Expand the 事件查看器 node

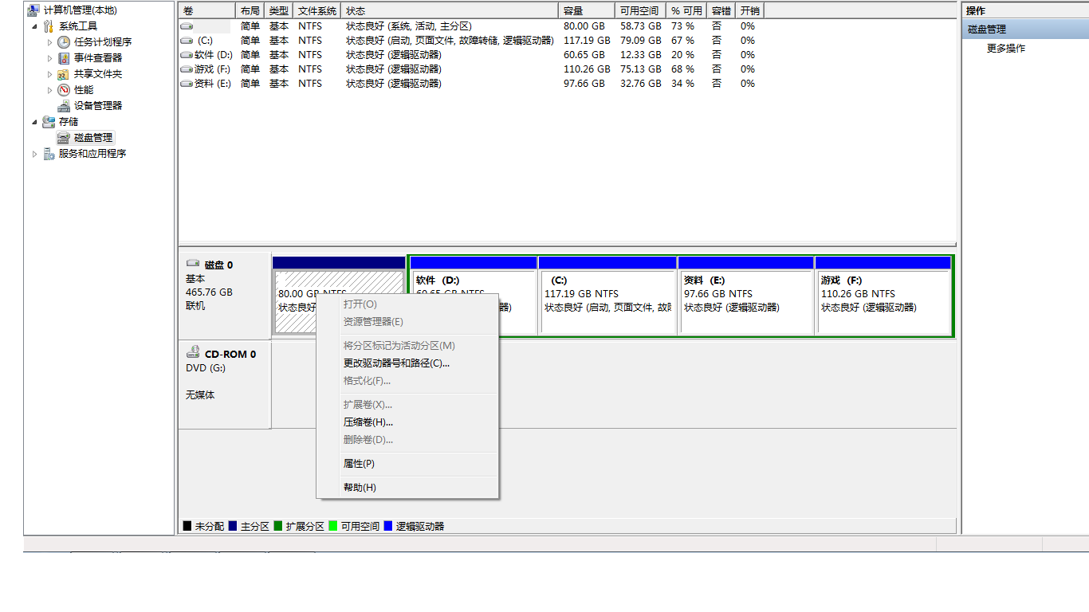(49, 58)
